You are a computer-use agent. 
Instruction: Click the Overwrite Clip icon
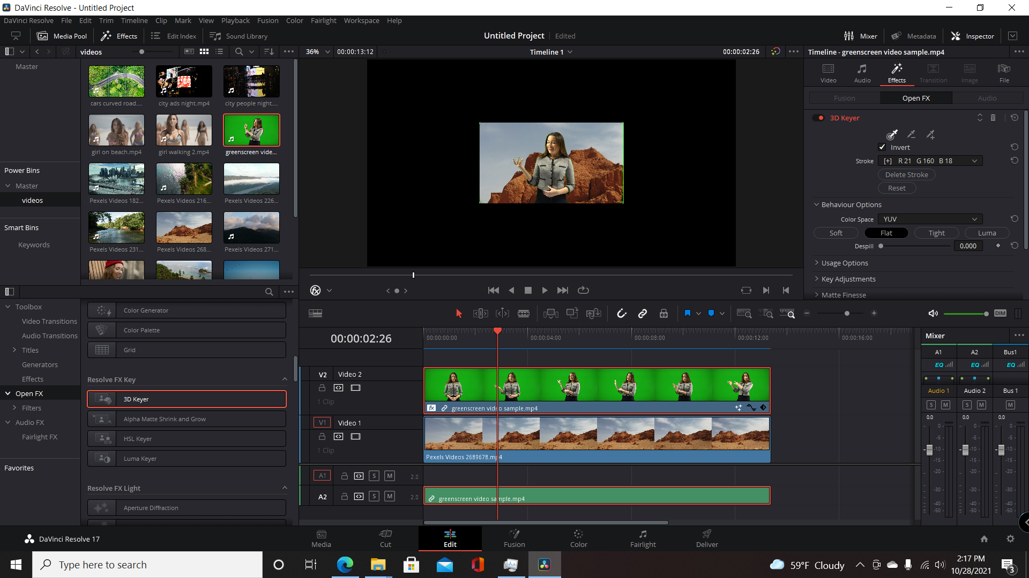coord(572,313)
